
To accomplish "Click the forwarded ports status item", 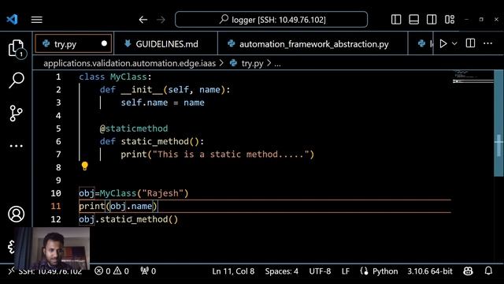I will [x=148, y=271].
